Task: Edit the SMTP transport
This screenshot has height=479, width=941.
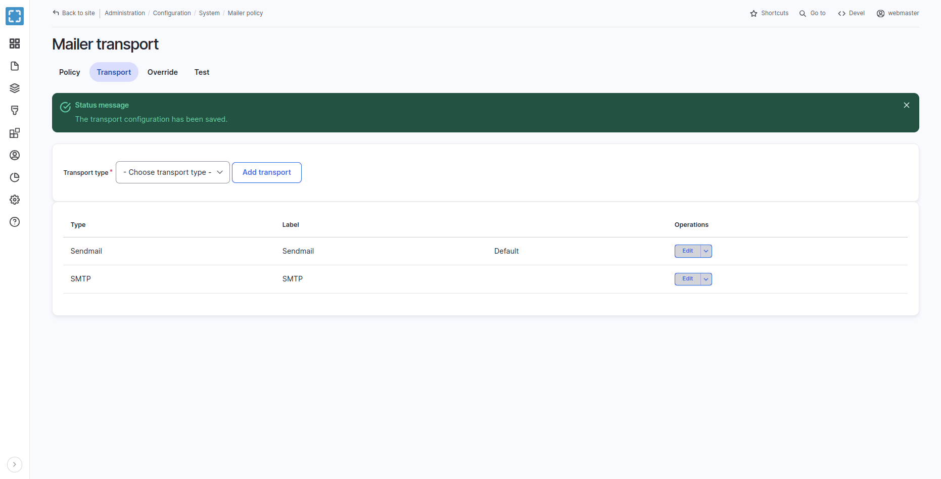Action: [x=688, y=279]
